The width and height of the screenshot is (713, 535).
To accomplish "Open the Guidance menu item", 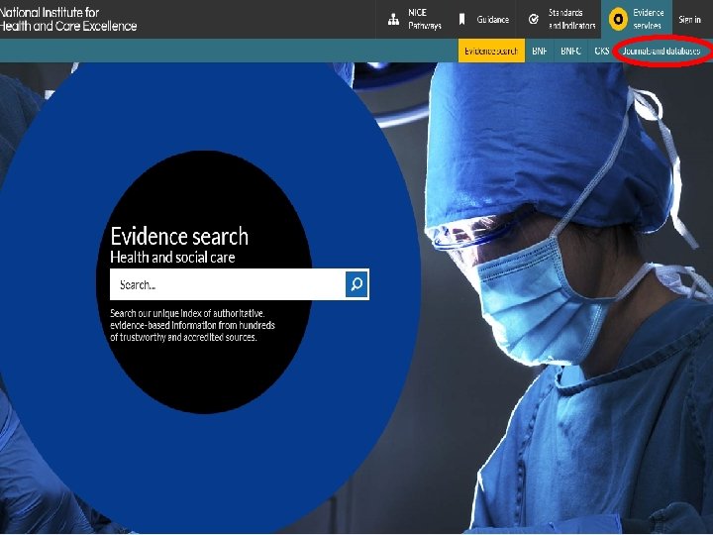I will pos(484,19).
